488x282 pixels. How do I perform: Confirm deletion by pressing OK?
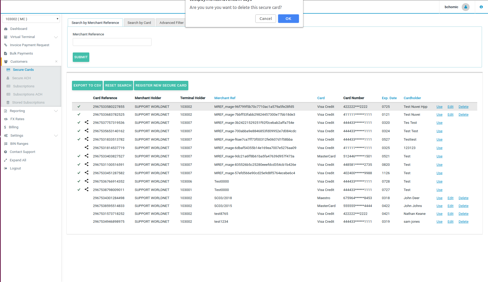[288, 19]
